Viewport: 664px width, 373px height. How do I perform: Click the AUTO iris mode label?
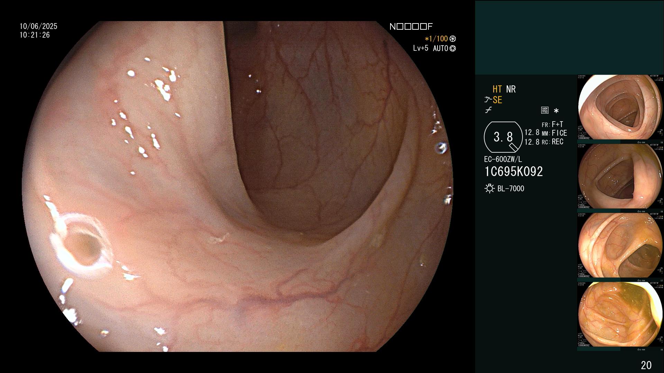coord(441,48)
